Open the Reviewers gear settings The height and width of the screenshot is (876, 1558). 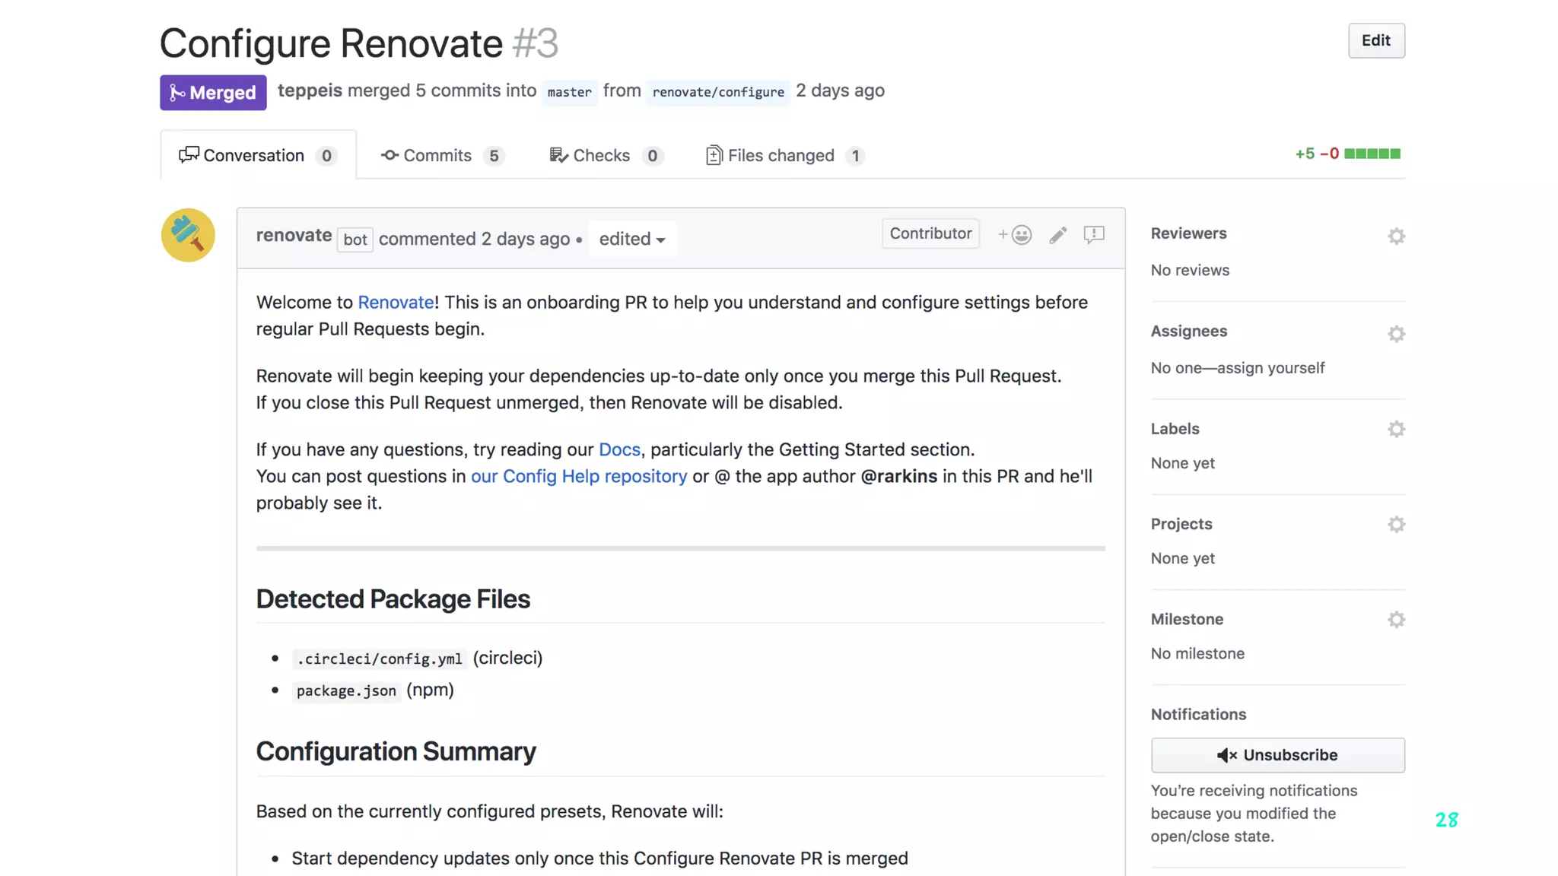click(1396, 236)
